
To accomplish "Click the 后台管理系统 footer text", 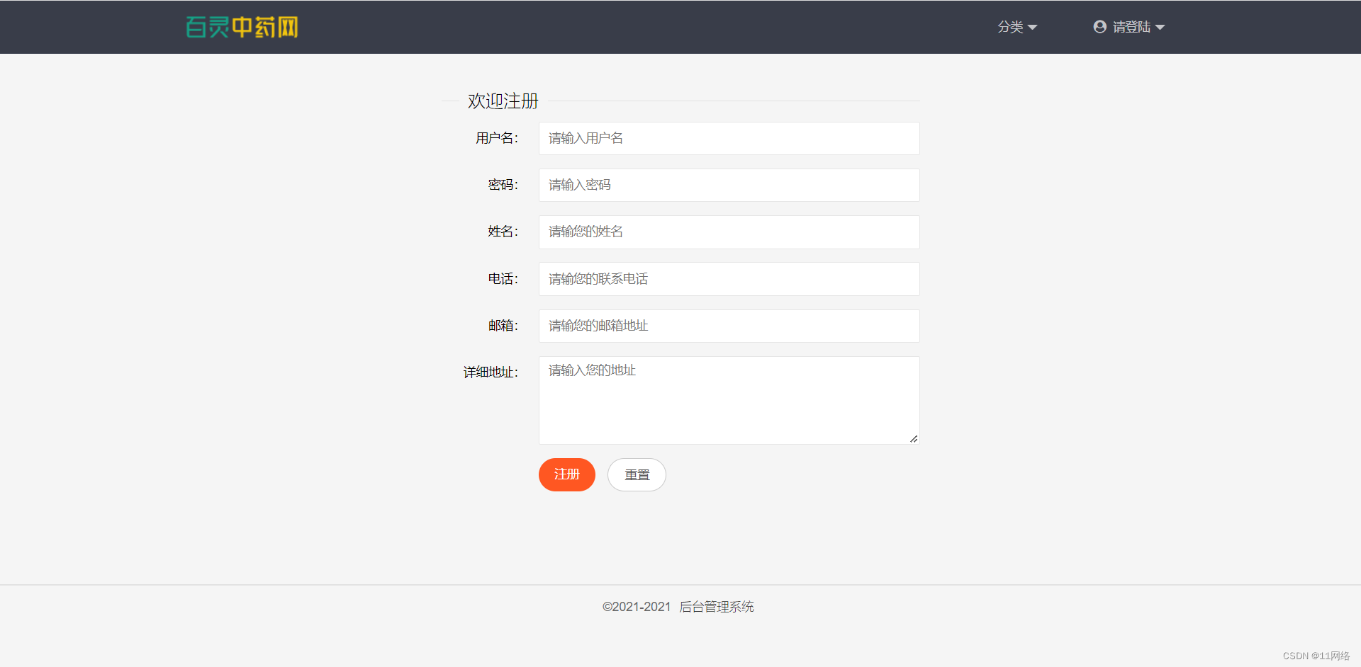I will coord(717,607).
